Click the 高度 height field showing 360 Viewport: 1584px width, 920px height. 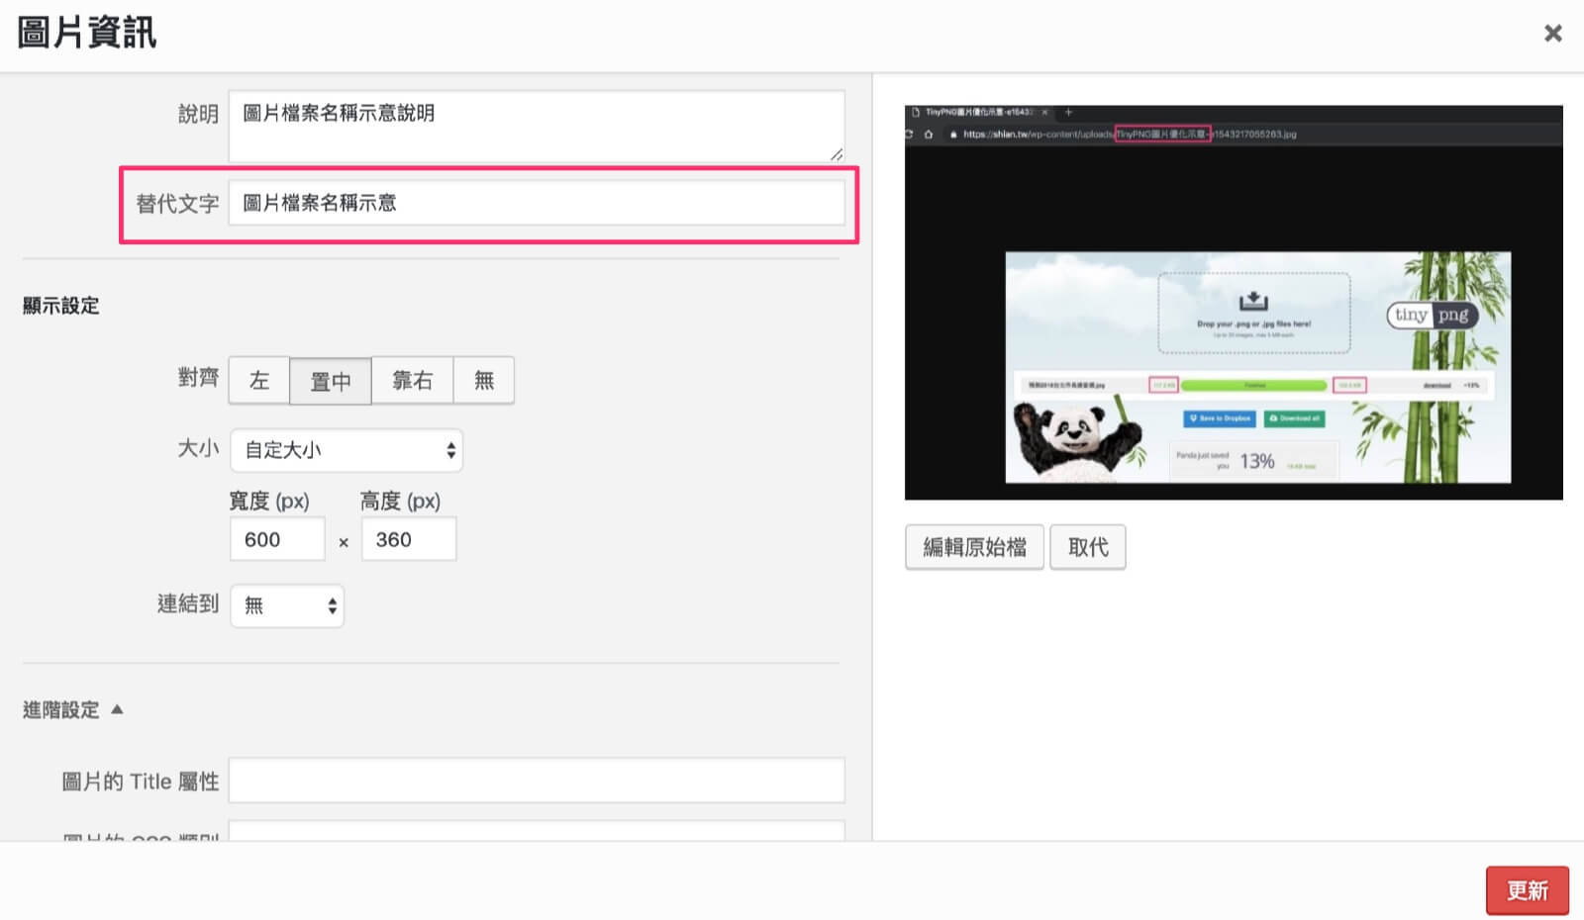(408, 539)
